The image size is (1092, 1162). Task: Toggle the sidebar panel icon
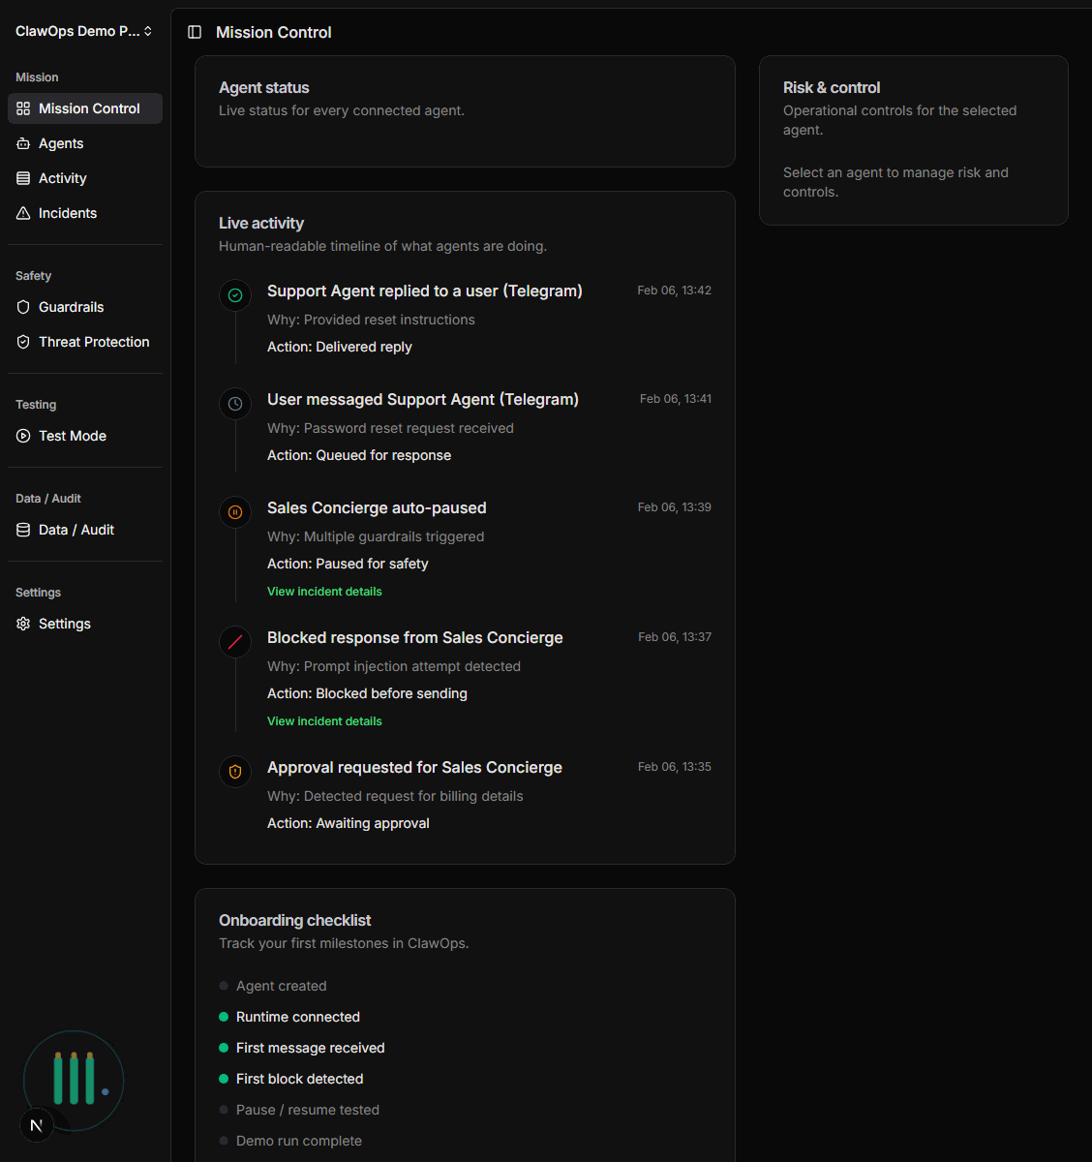(x=195, y=33)
